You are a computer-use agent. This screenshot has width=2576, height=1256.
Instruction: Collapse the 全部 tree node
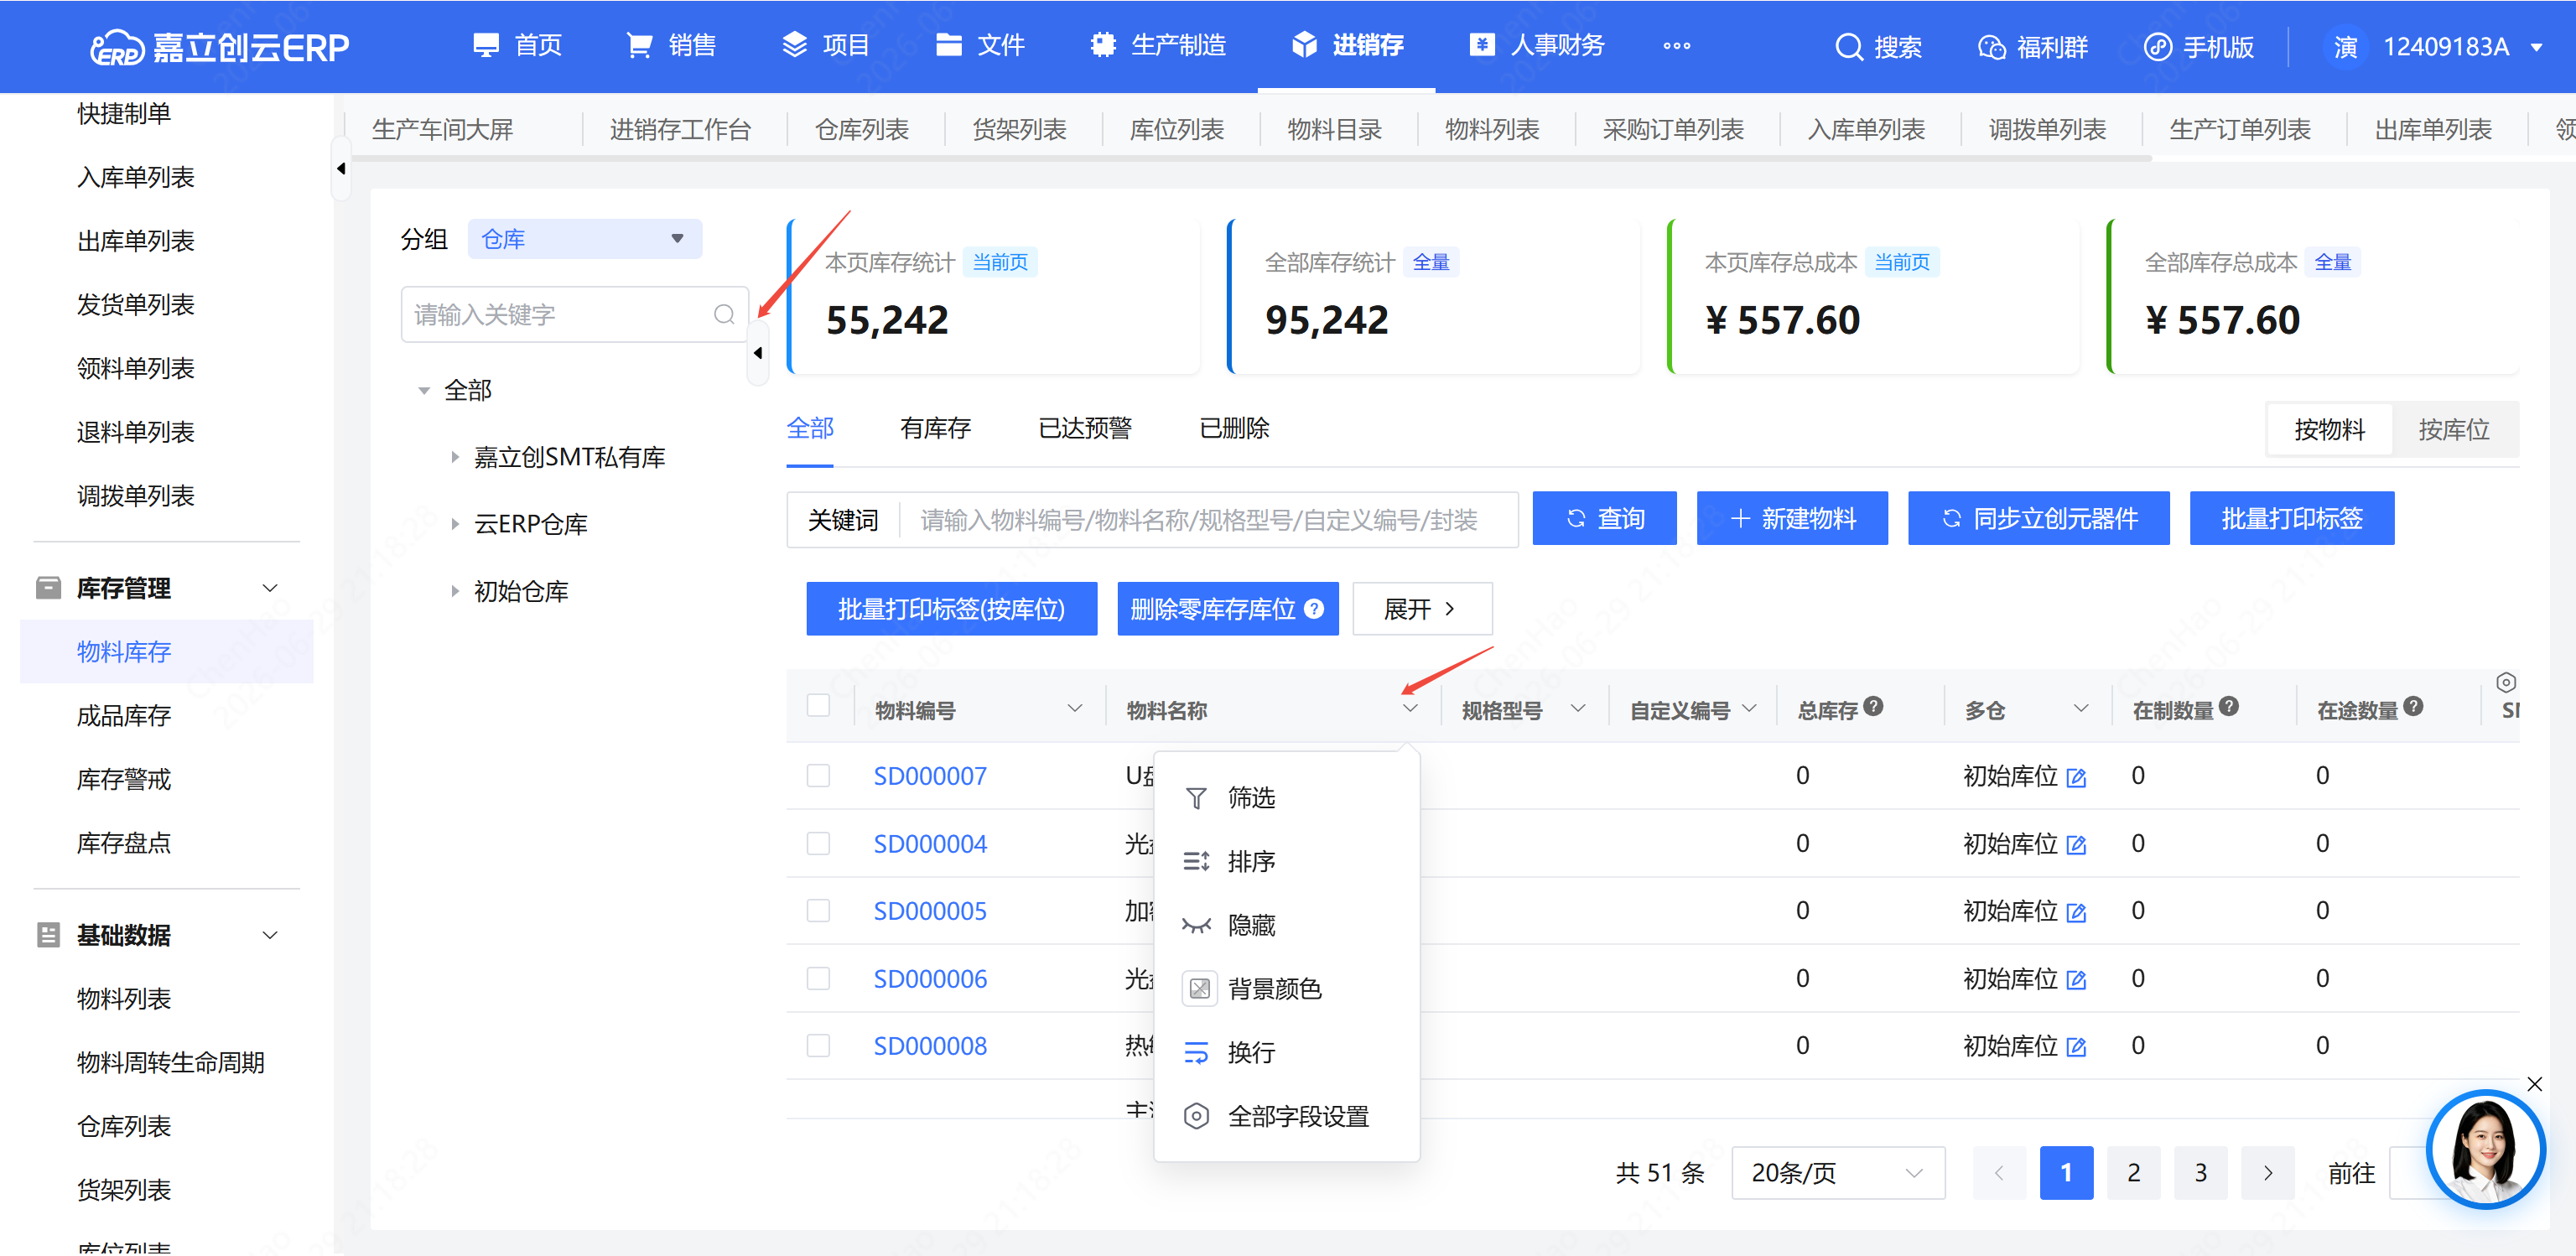[x=424, y=391]
